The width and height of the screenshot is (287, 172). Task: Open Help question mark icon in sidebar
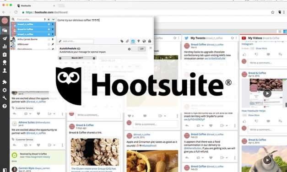pos(5,106)
